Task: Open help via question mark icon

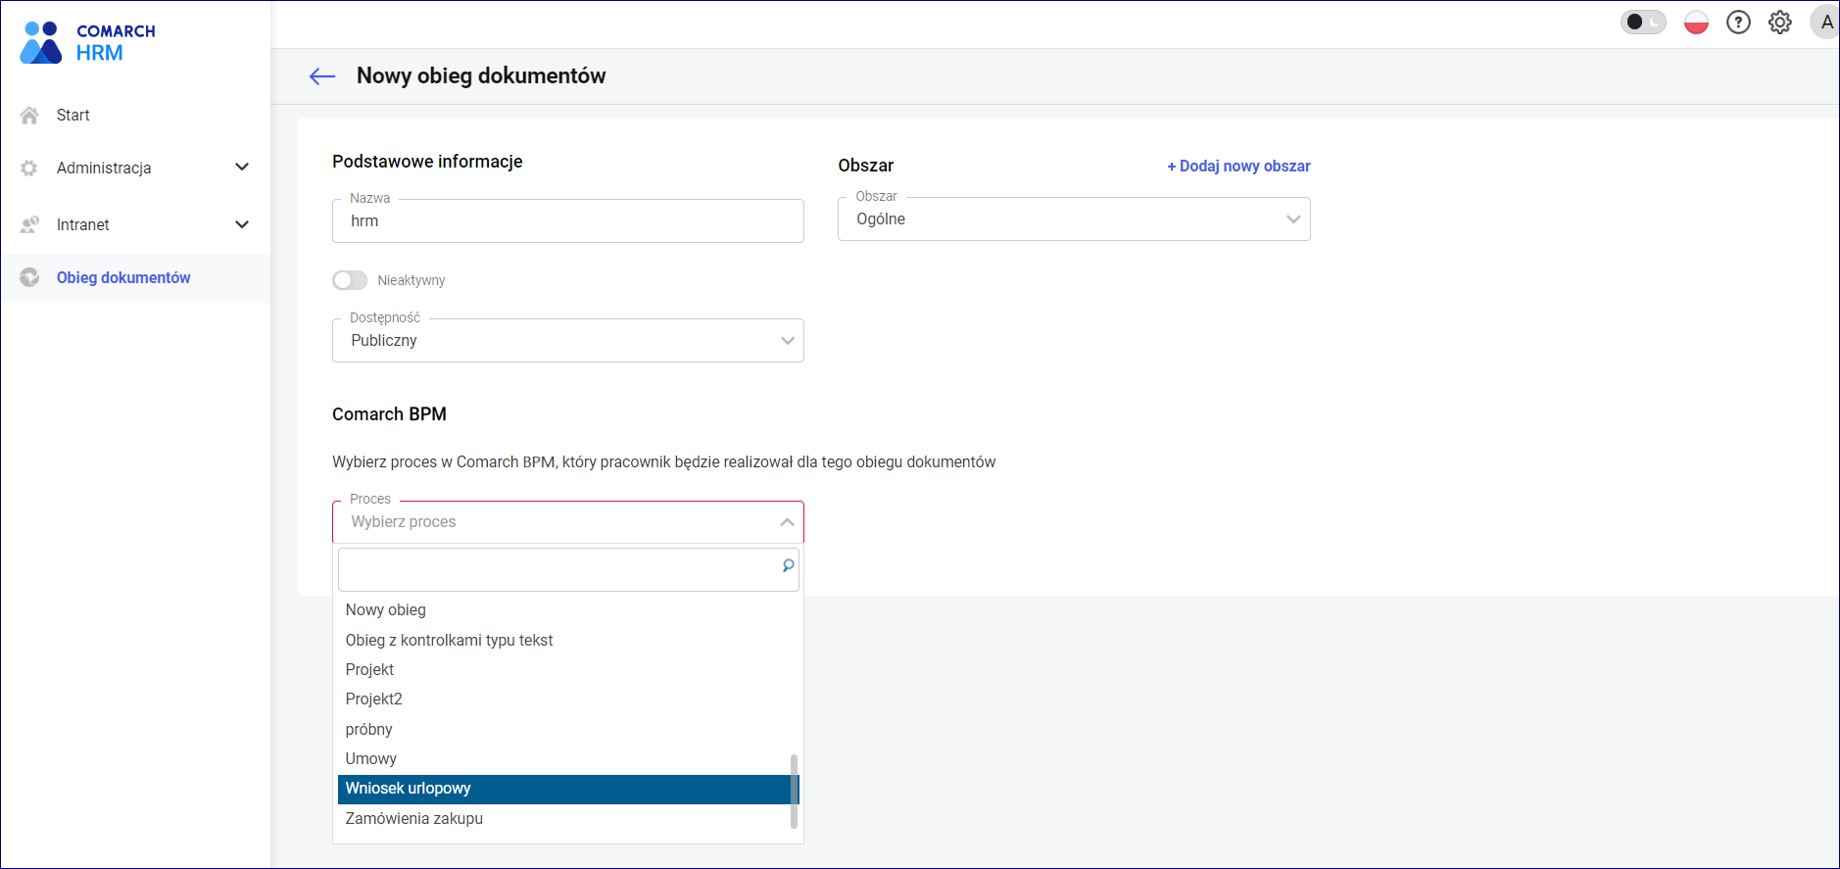Action: coord(1738,23)
